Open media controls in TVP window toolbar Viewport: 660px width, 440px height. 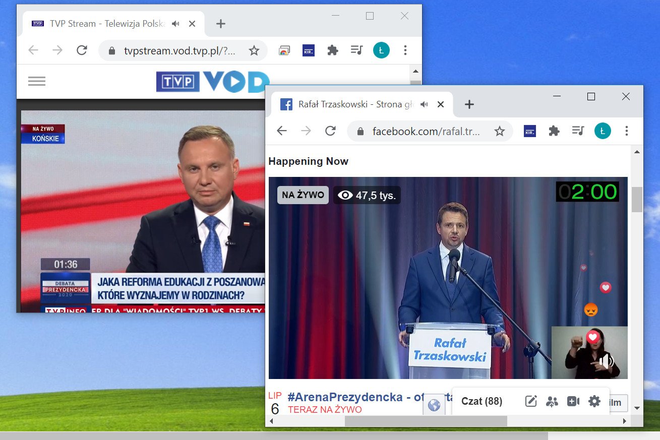tap(356, 50)
